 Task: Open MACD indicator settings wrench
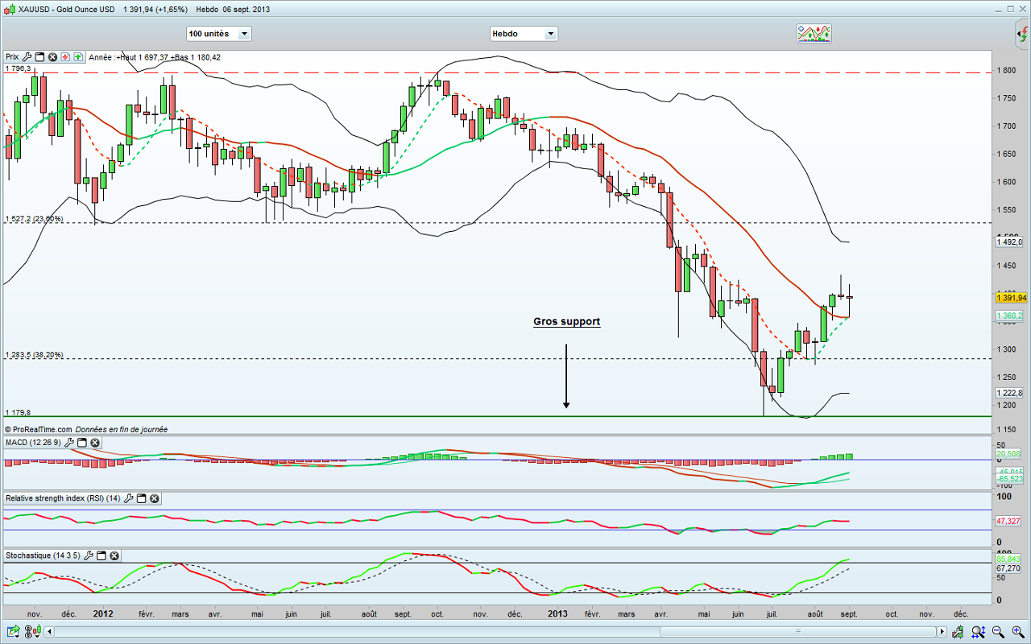[x=69, y=443]
